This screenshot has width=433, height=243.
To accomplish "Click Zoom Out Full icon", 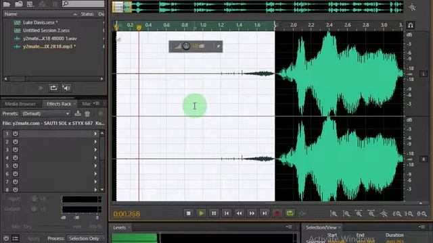I will pyautogui.click(x=384, y=213).
